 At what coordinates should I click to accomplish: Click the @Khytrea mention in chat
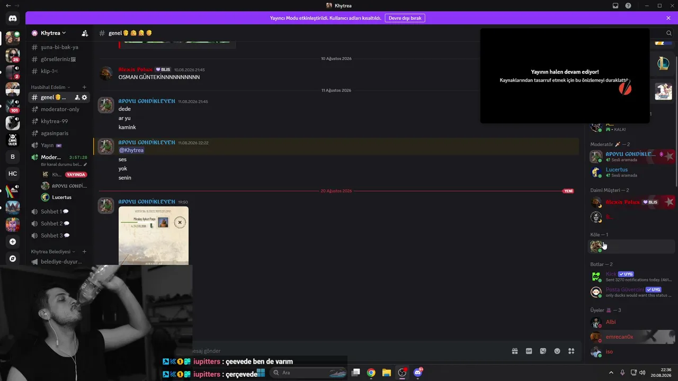[x=131, y=150]
